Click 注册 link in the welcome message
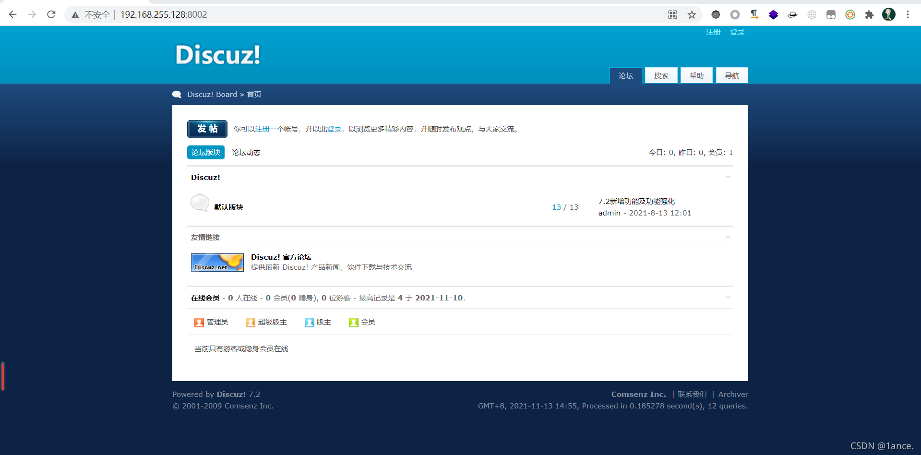Image resolution: width=921 pixels, height=455 pixels. pos(262,129)
